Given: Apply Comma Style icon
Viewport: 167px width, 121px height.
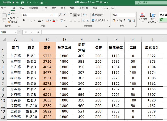Looking at the screenshot, I should (124, 20).
